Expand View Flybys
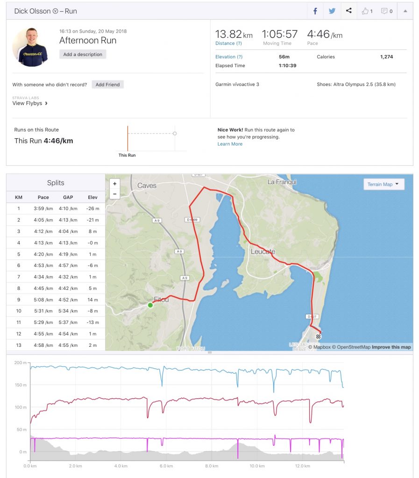This screenshot has width=419, height=478. (30, 103)
